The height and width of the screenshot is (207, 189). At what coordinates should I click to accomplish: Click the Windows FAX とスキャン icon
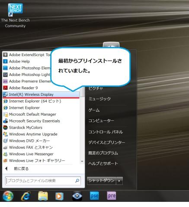tap(5, 147)
